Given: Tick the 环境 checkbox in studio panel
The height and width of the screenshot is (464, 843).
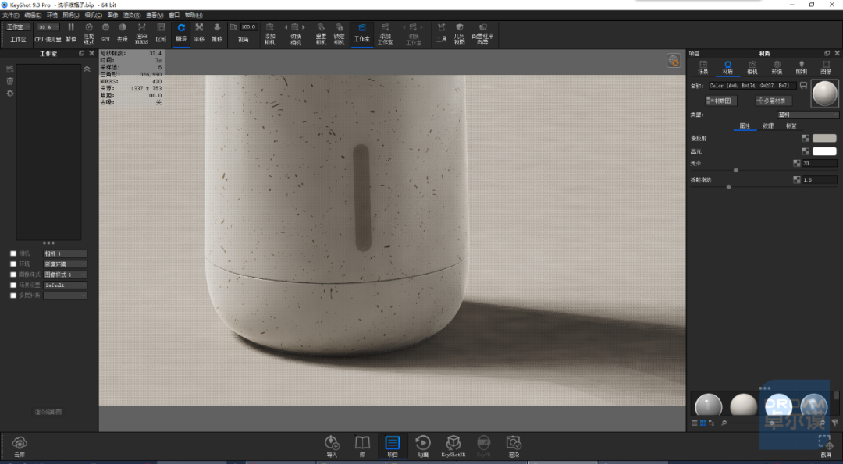Looking at the screenshot, I should [x=13, y=264].
